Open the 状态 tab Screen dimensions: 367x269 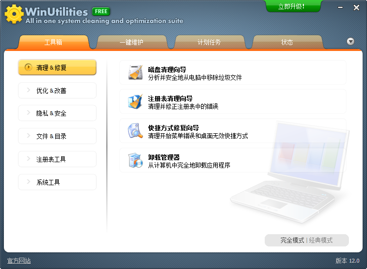coord(287,43)
